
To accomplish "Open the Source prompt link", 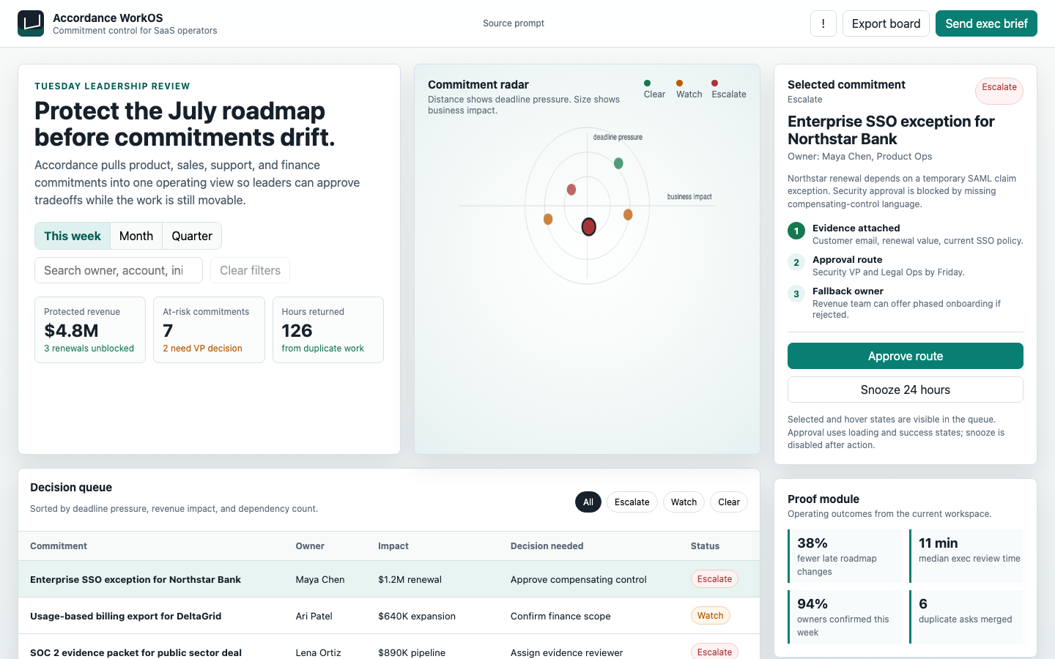I will (x=514, y=23).
